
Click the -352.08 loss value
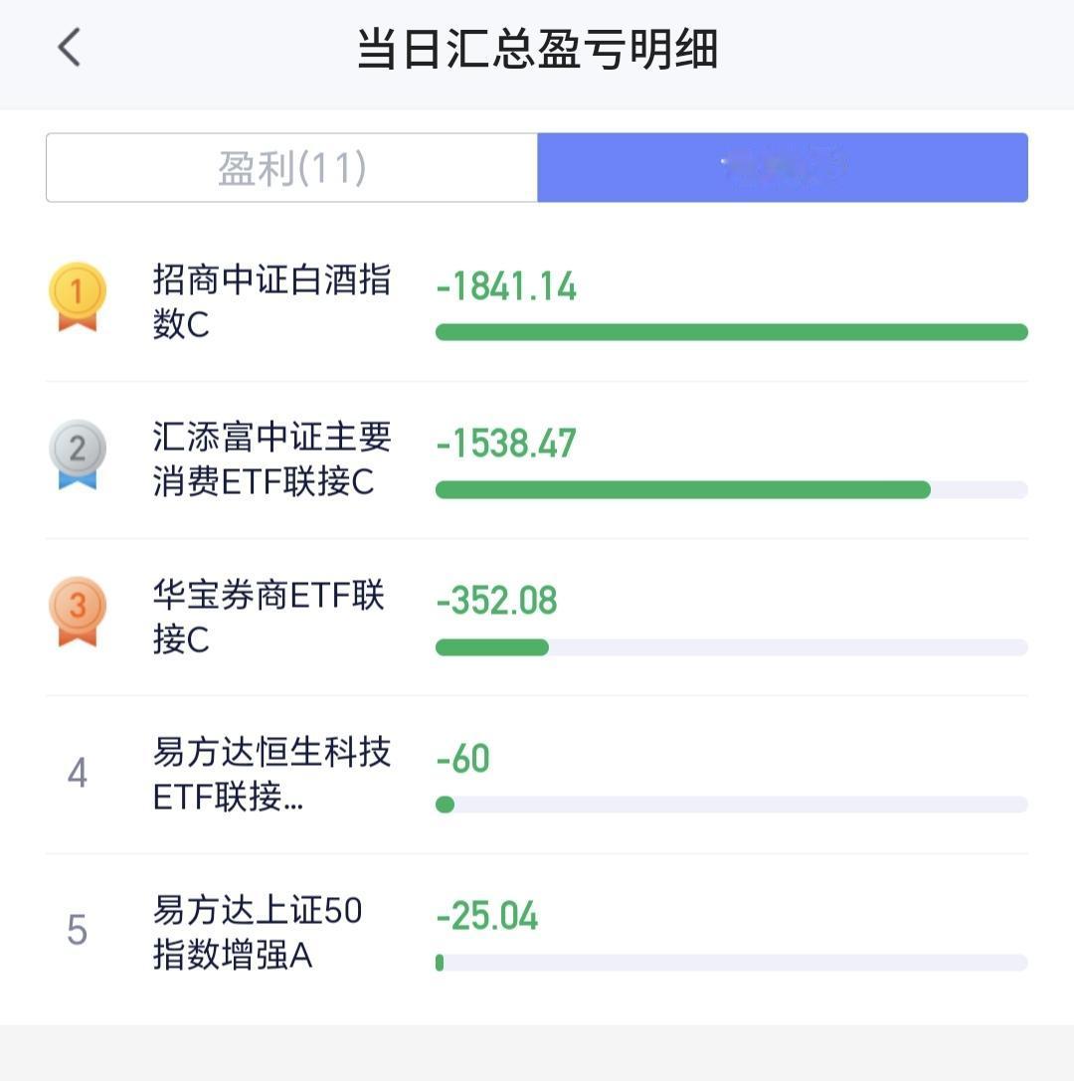coord(496,600)
